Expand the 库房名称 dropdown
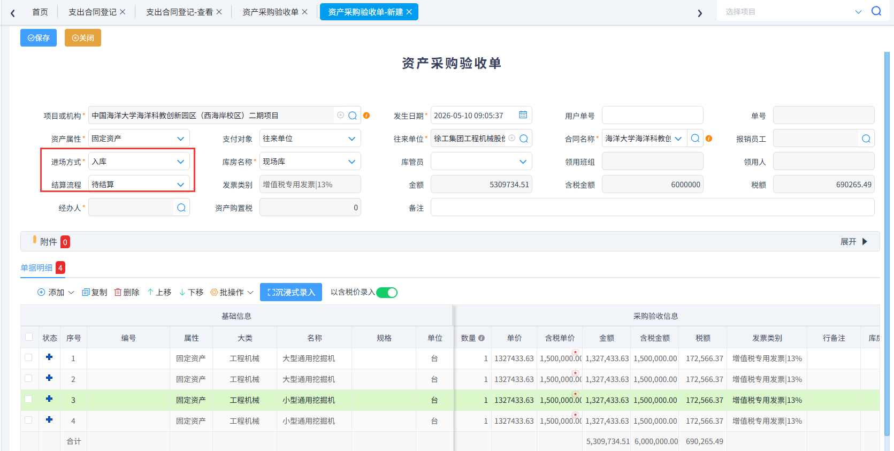894x451 pixels. 310,162
